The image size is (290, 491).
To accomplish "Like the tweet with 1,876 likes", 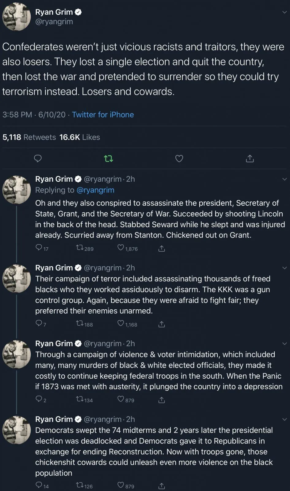I will [x=121, y=247].
